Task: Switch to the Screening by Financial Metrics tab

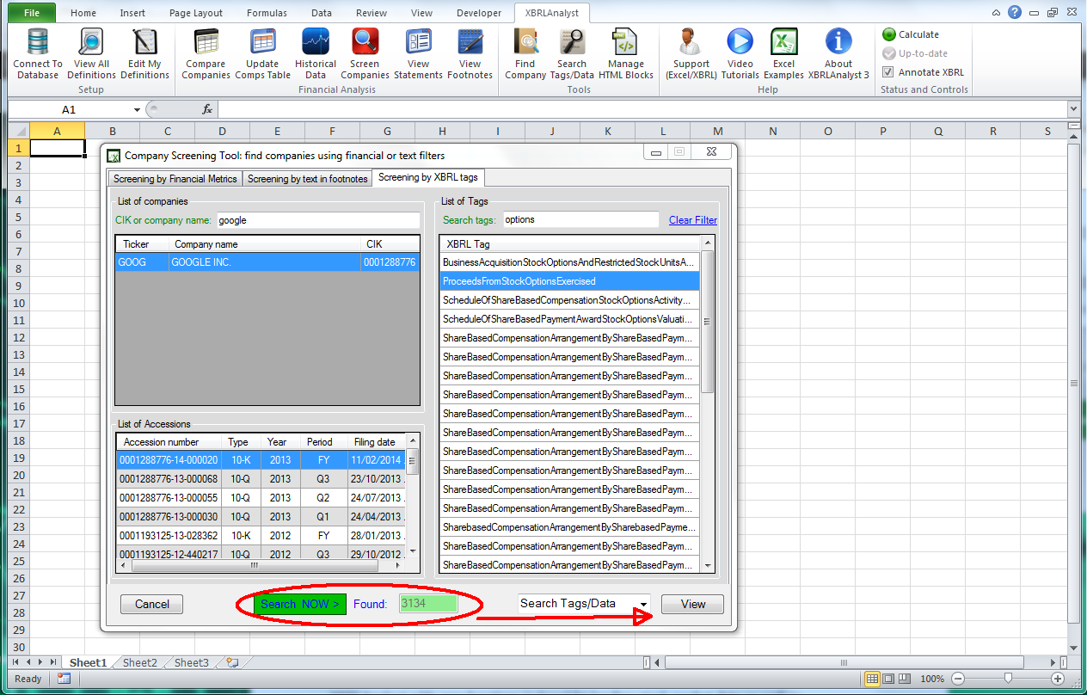Action: pos(175,178)
